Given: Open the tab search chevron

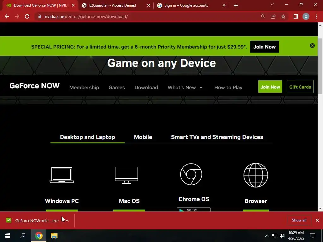Looking at the screenshot, I should (x=272, y=5).
